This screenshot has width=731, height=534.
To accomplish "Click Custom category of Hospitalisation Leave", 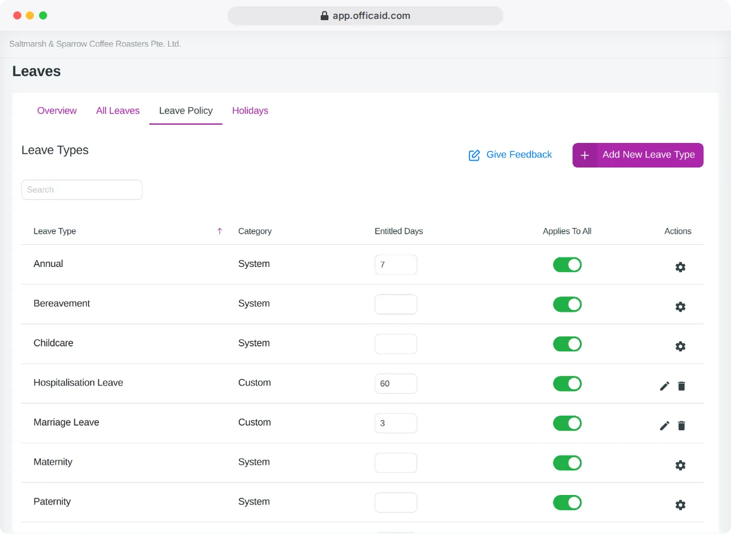I will coord(254,383).
